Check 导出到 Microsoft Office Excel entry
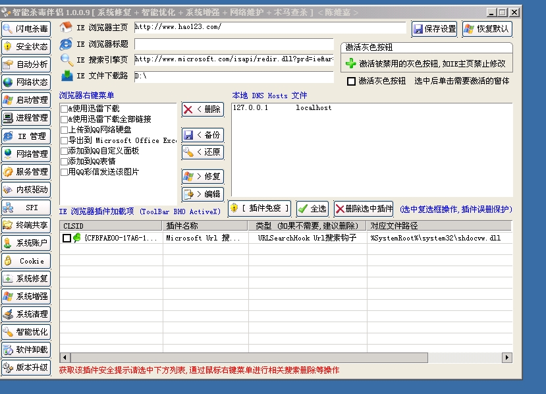546x394 pixels. 64,141
